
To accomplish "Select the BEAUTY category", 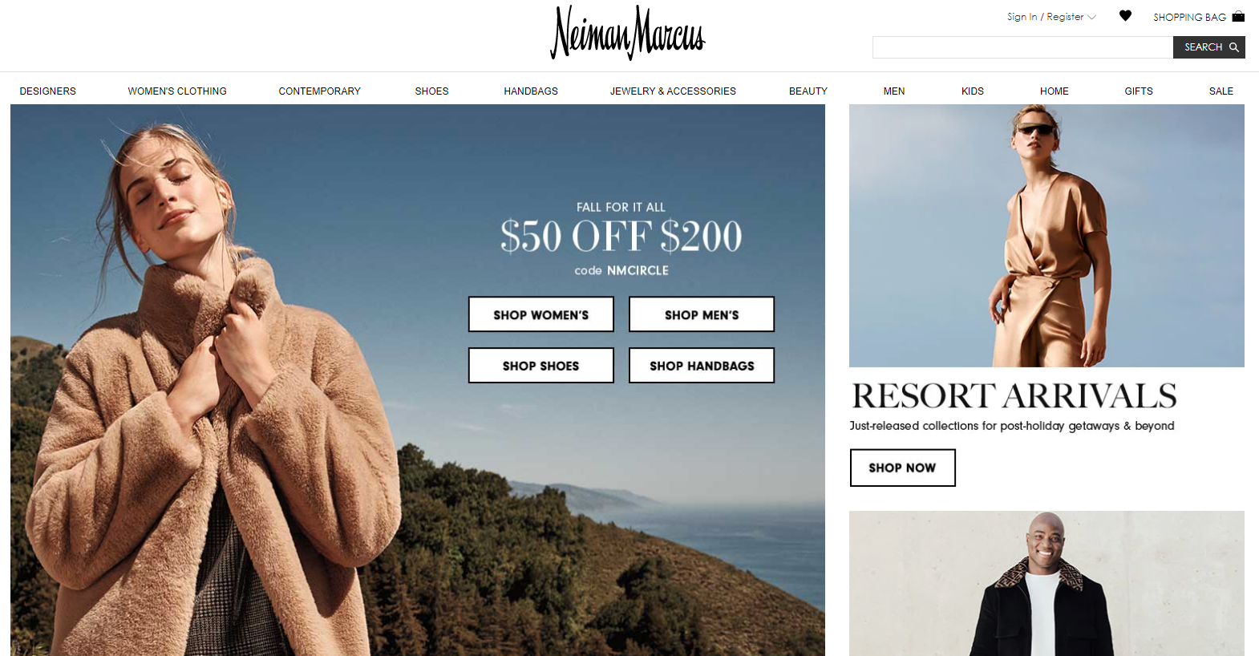I will tap(808, 91).
